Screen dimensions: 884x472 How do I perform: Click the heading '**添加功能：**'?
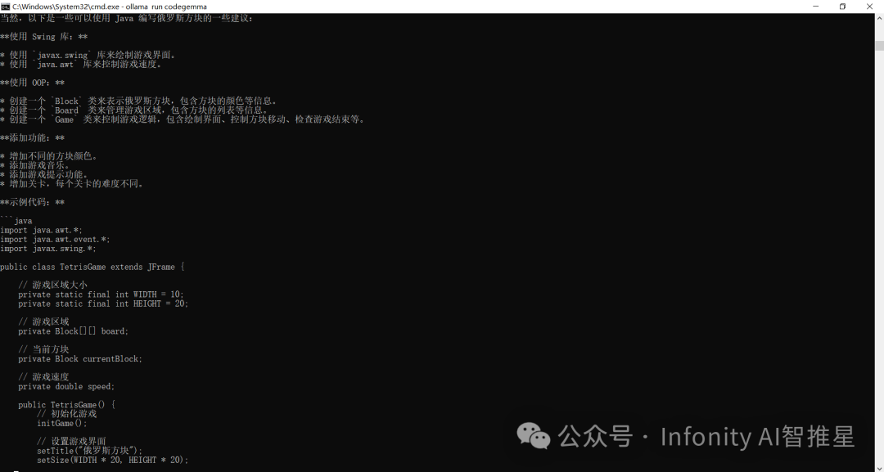33,138
